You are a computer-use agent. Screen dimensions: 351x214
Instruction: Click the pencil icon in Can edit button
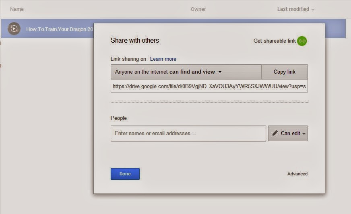point(275,133)
